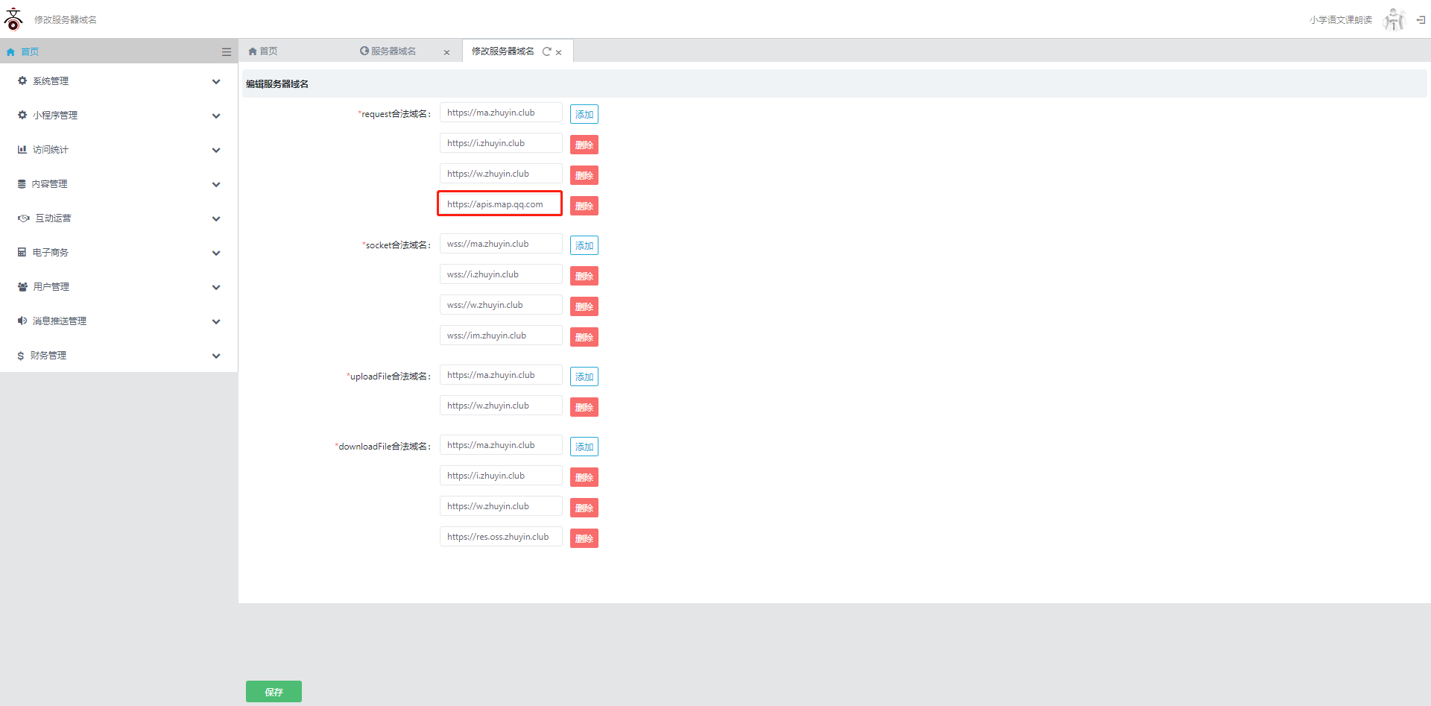Viewport: 1431px width, 706px height.
Task: Switch to the 首页 tab
Action: [263, 51]
